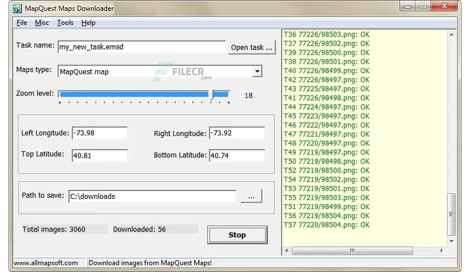Click the log scrollbar down arrow
This screenshot has width=470, height=272.
[x=451, y=241]
